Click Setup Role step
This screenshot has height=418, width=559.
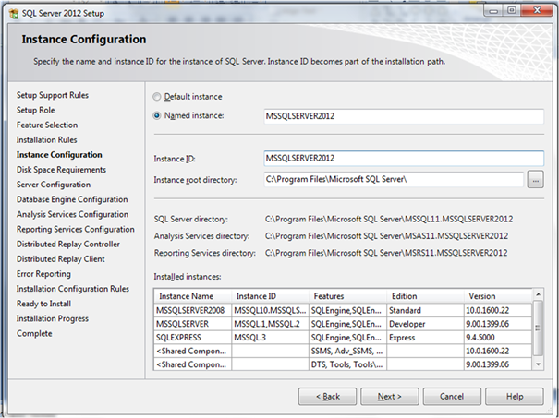click(36, 111)
